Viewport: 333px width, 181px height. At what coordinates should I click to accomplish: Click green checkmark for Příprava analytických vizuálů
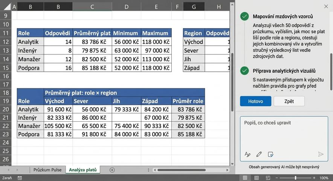point(244,71)
